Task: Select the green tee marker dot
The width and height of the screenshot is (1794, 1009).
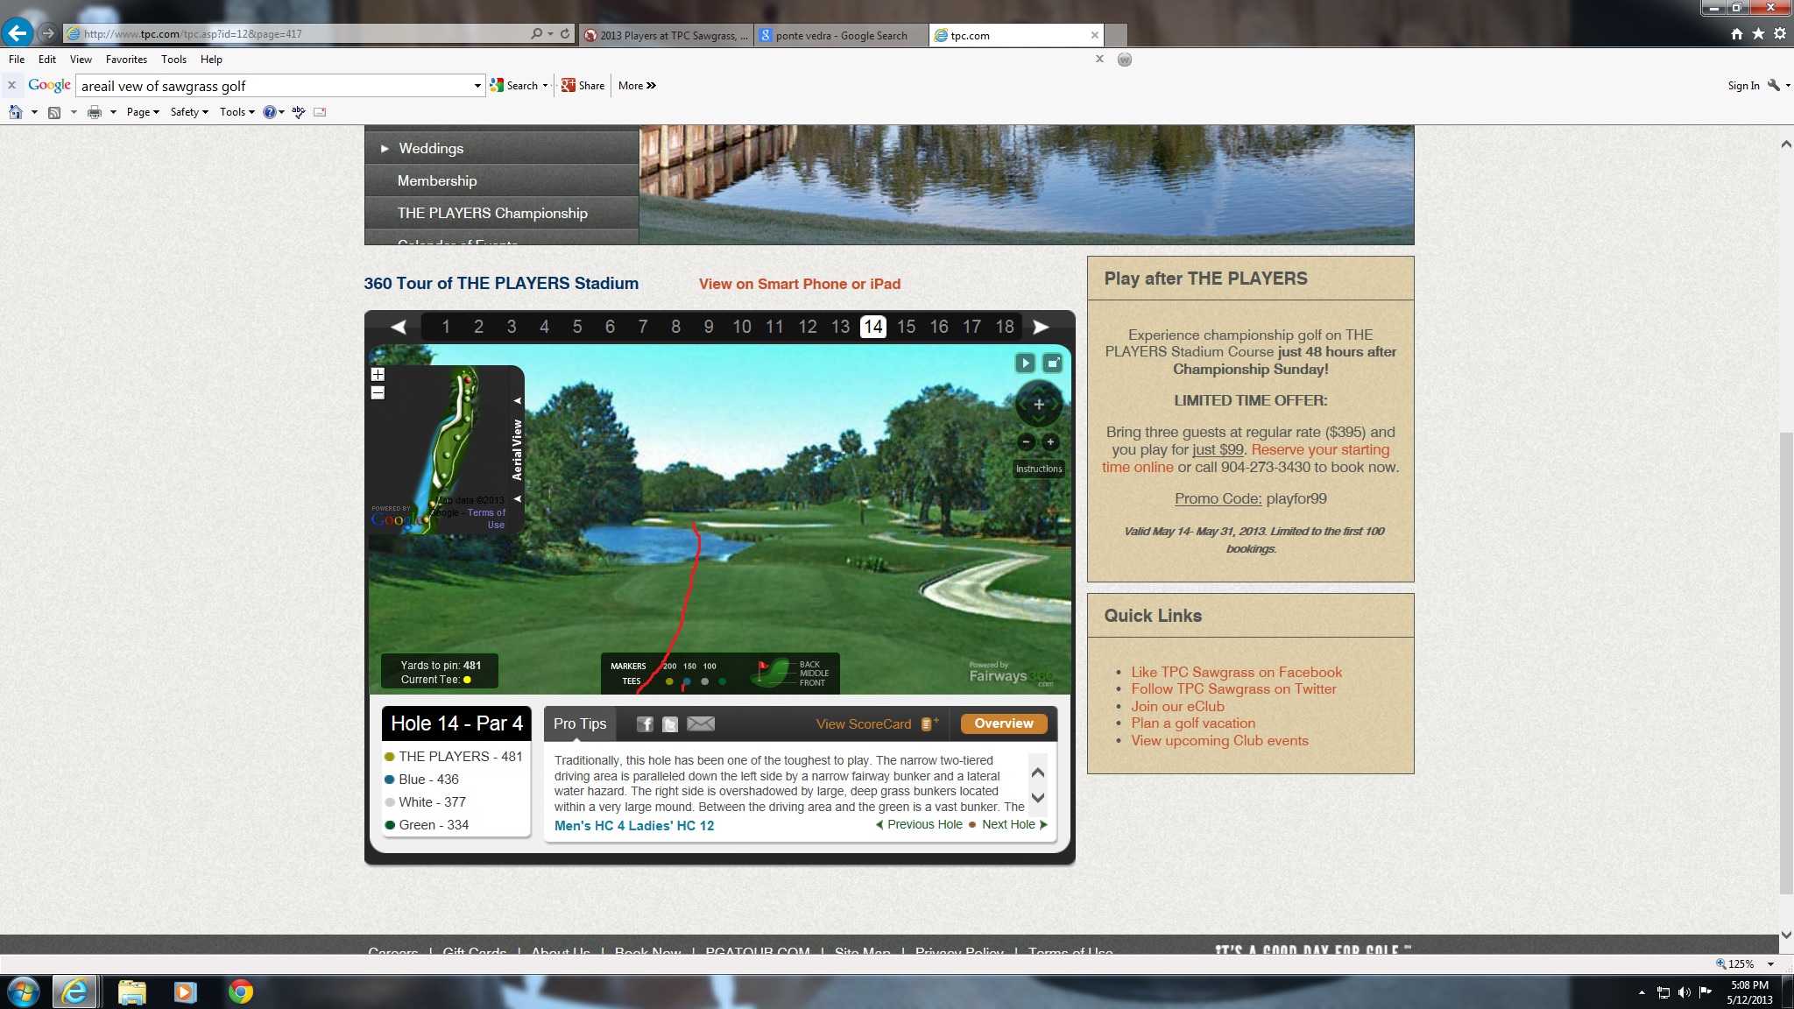Action: [722, 681]
